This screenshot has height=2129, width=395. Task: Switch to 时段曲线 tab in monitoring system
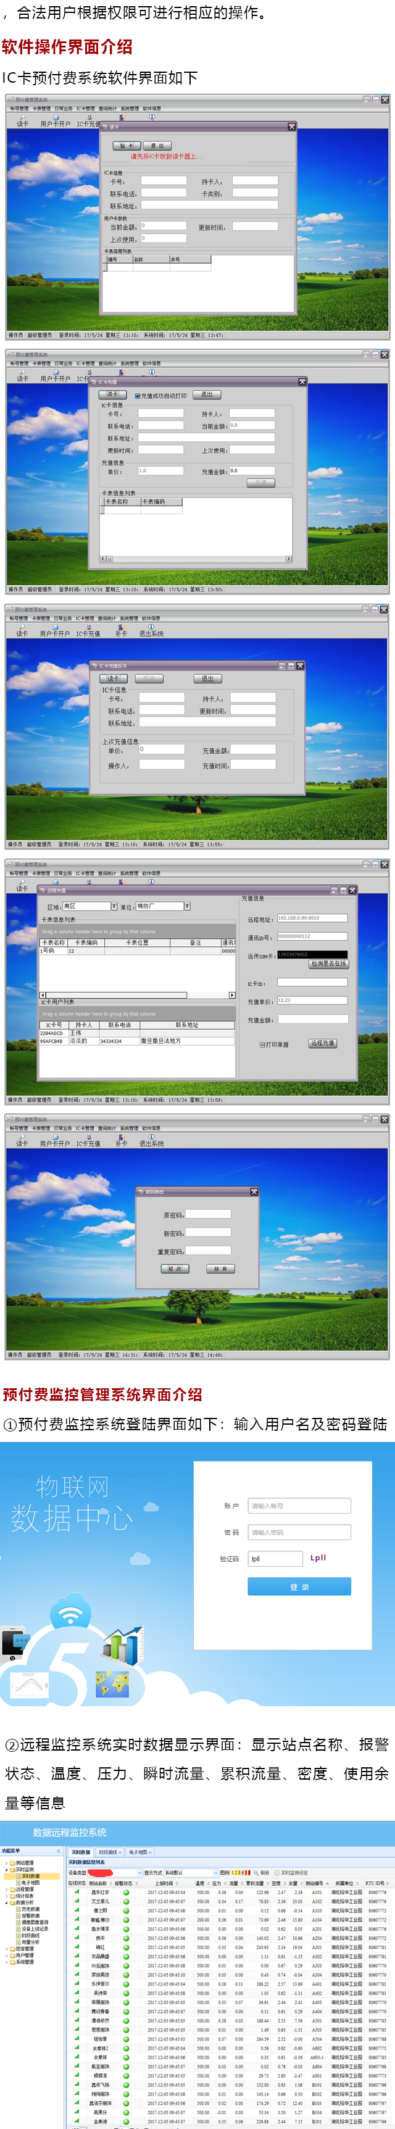tap(109, 1852)
